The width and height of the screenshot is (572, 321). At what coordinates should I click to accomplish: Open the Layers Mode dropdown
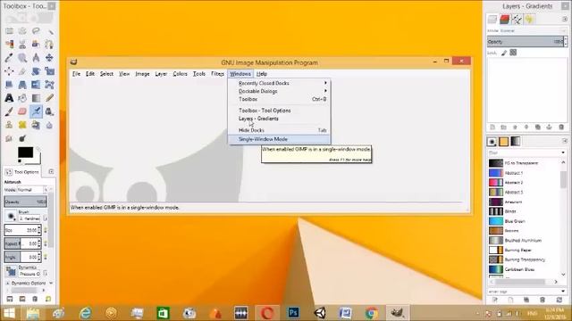pyautogui.click(x=527, y=31)
